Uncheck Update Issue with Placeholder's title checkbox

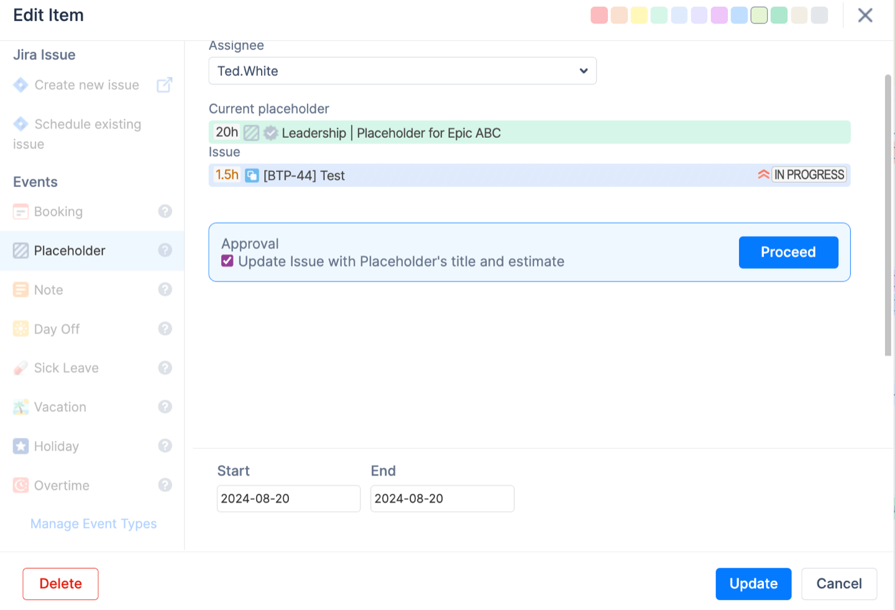tap(227, 261)
